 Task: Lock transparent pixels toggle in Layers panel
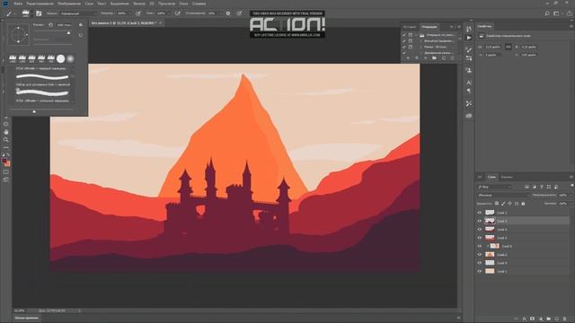click(497, 204)
